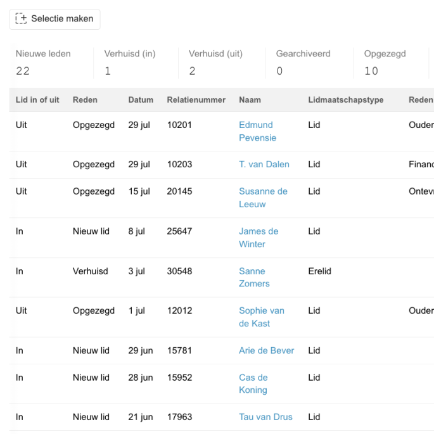This screenshot has width=434, height=434.
Task: Select the Gearchiveerd statistic
Action: pyautogui.click(x=303, y=62)
